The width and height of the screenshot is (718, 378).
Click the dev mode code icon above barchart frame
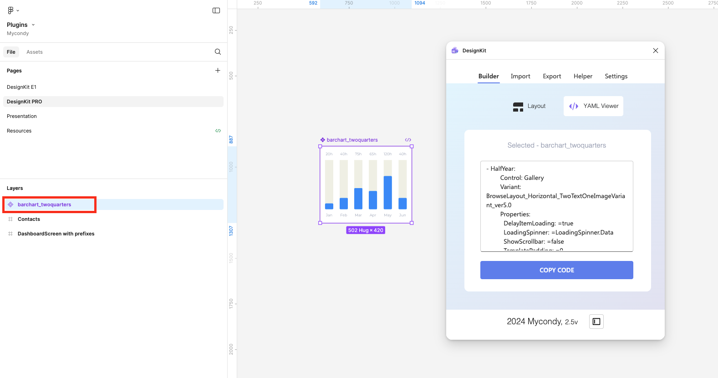point(408,140)
